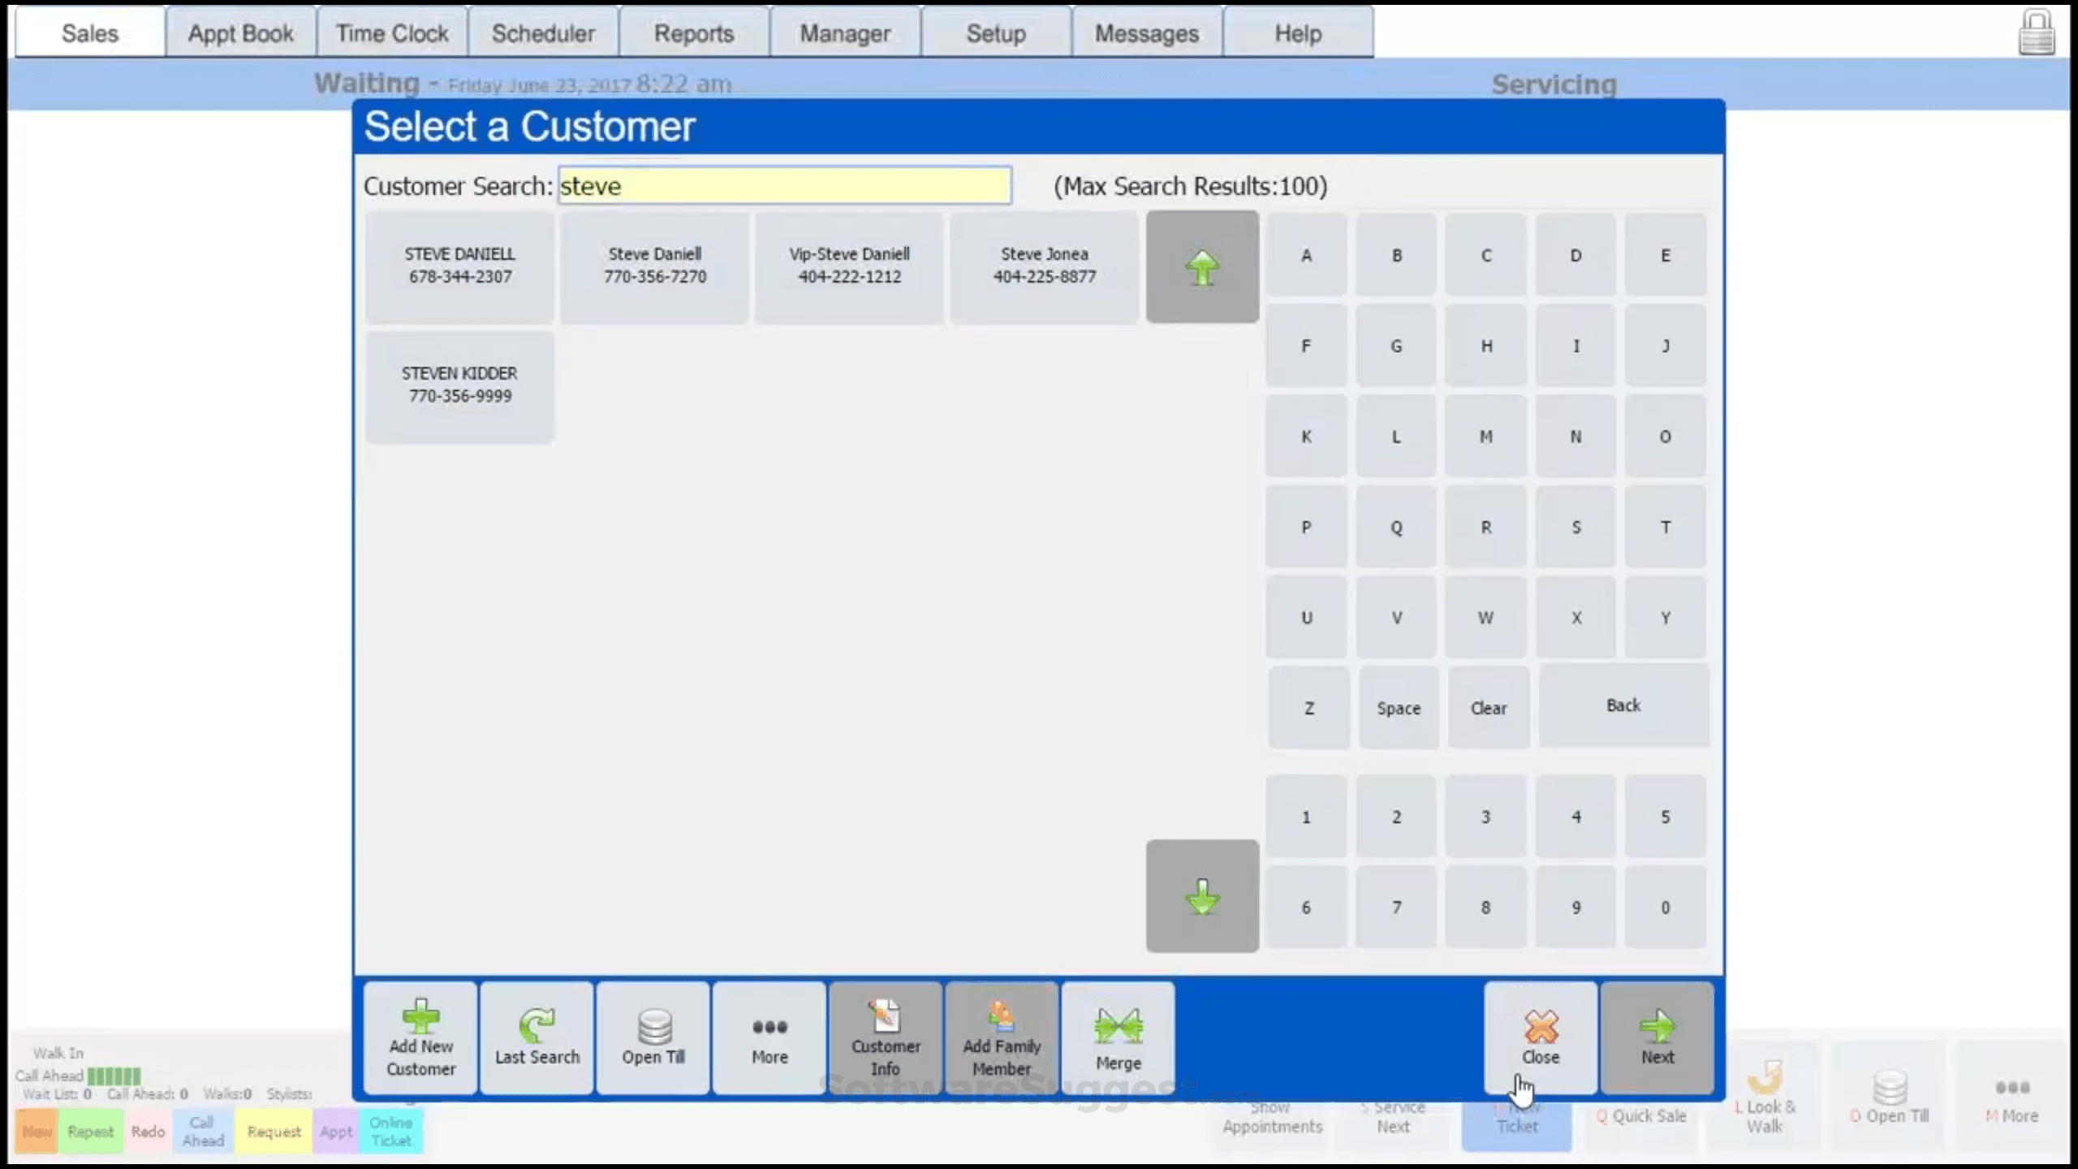The width and height of the screenshot is (2078, 1169).
Task: Open the Manager tab
Action: tap(844, 32)
